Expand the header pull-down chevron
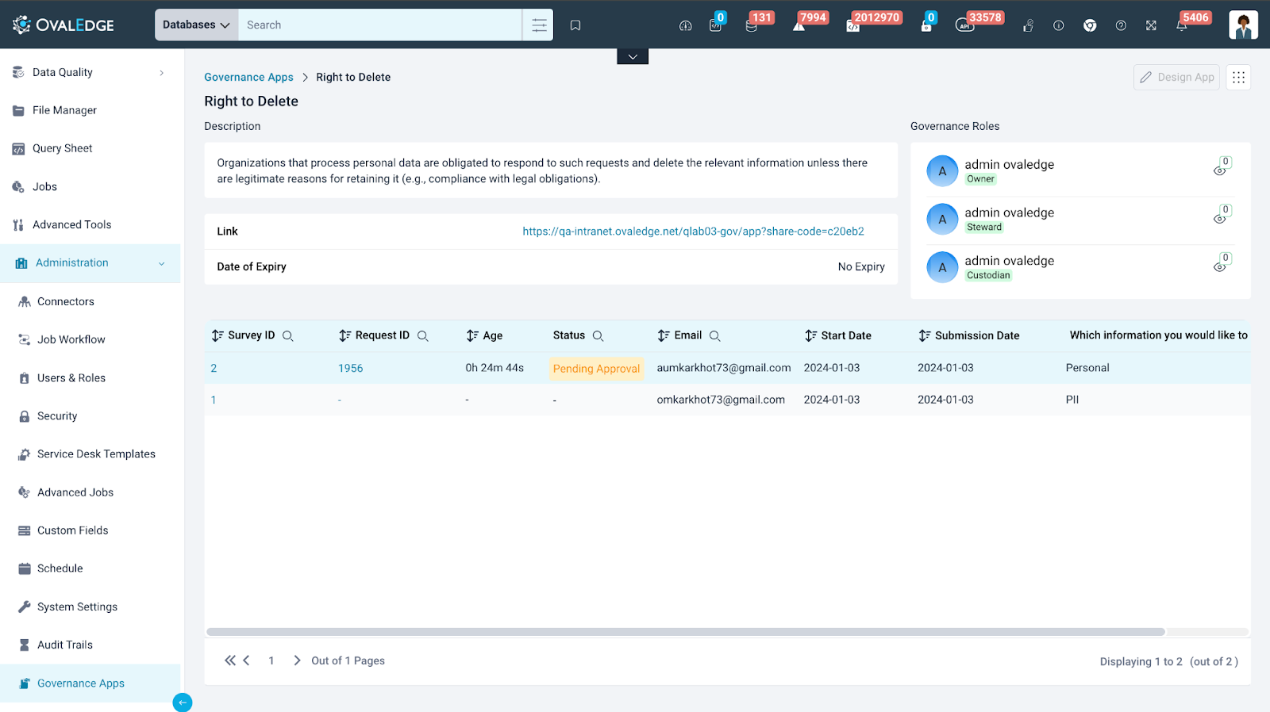This screenshot has width=1270, height=712. coord(633,56)
